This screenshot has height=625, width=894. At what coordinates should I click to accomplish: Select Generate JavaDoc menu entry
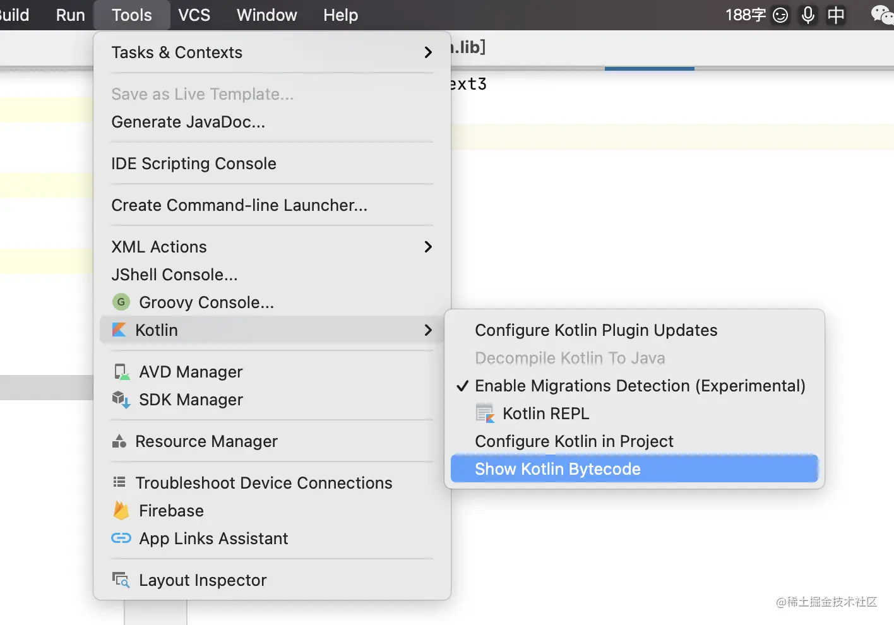188,122
